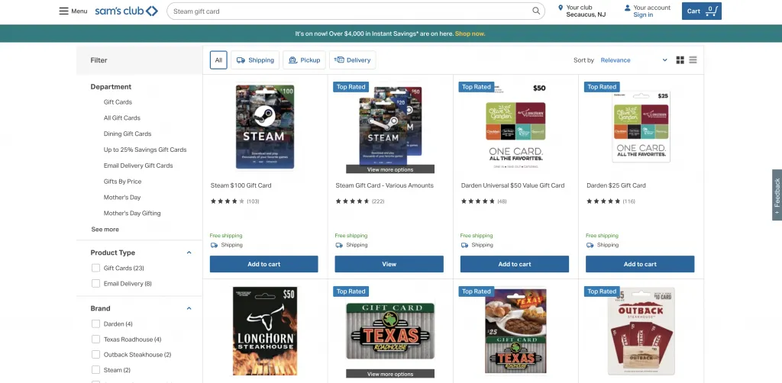Click the search magnifier icon
The width and height of the screenshot is (782, 383).
(x=536, y=11)
